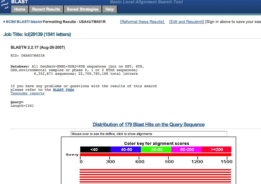
Task: Click the 6,352,871 sequences line
Action: (x=86, y=74)
